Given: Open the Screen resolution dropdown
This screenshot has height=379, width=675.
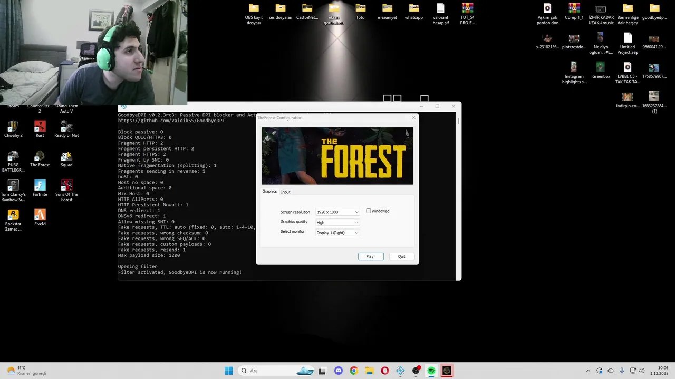Looking at the screenshot, I should point(337,212).
